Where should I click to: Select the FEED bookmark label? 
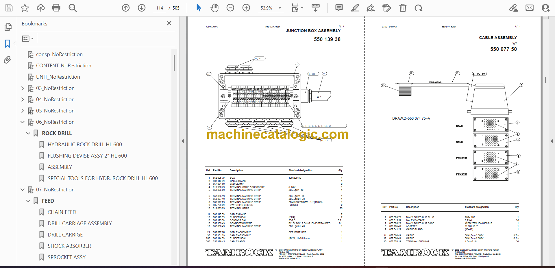tap(48, 201)
